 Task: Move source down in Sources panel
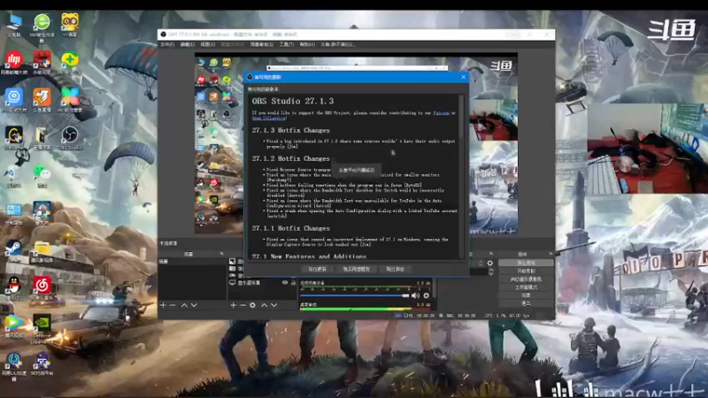click(x=273, y=305)
